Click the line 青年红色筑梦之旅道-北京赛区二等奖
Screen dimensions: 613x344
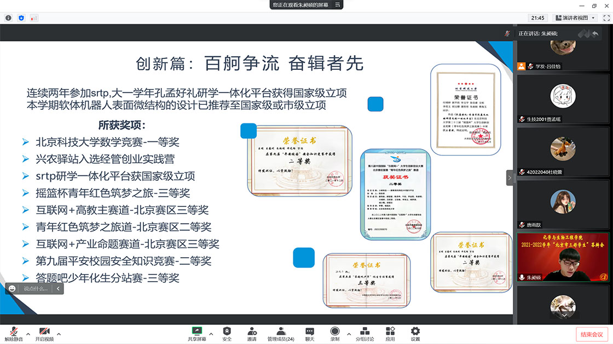tap(124, 227)
